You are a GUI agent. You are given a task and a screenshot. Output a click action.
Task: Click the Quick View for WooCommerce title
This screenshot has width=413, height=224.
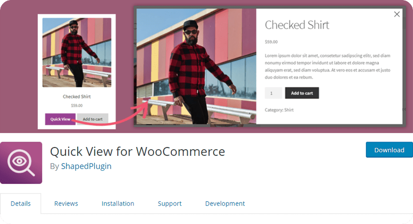pos(138,151)
